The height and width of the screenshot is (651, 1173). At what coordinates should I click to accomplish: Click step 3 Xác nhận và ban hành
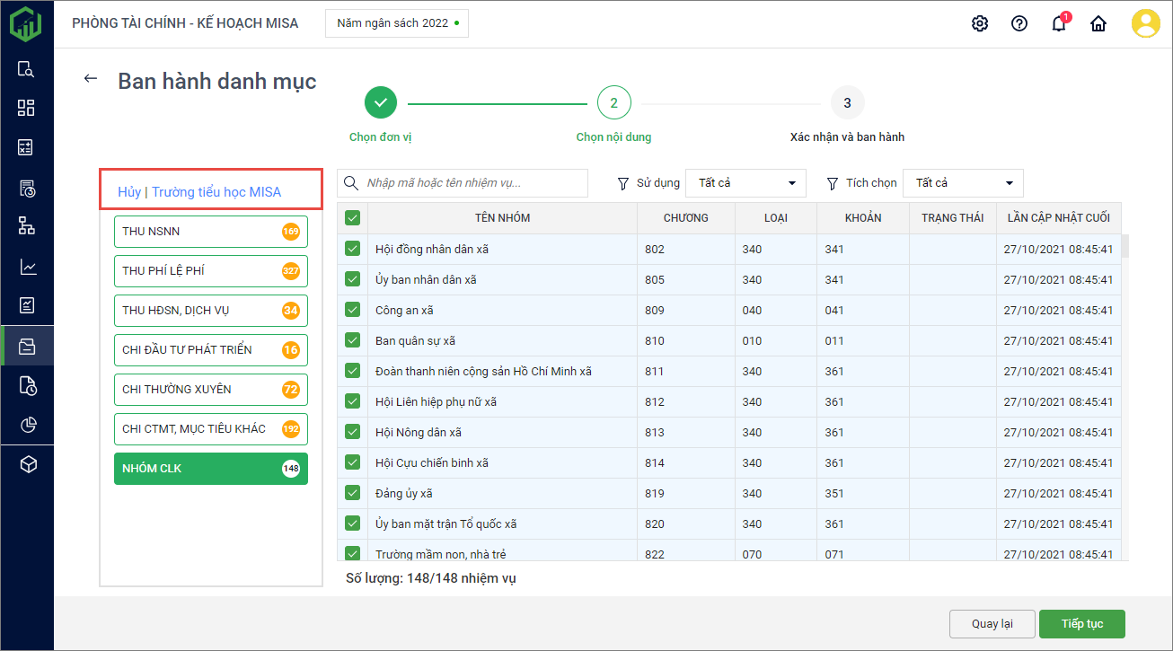coord(847,103)
